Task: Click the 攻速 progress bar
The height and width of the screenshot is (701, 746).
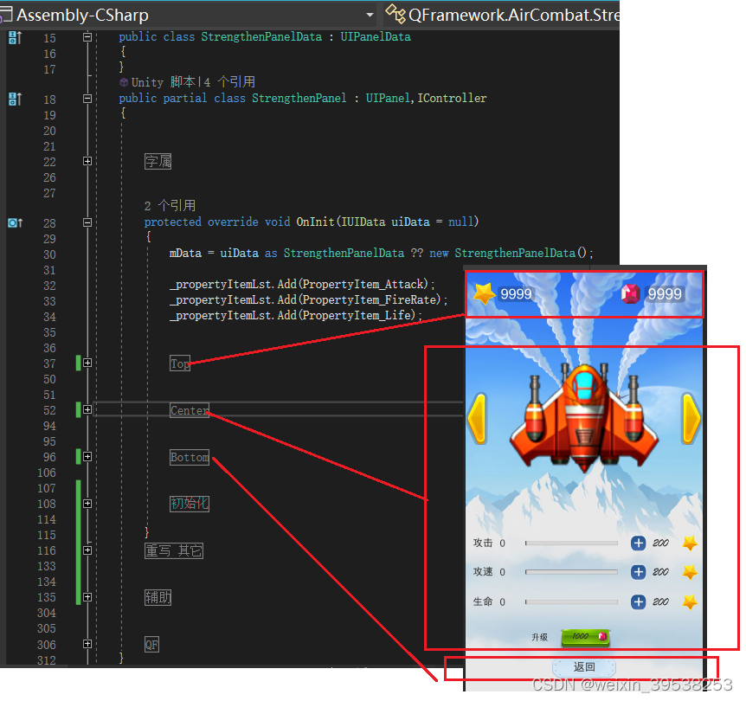Action: (x=571, y=572)
